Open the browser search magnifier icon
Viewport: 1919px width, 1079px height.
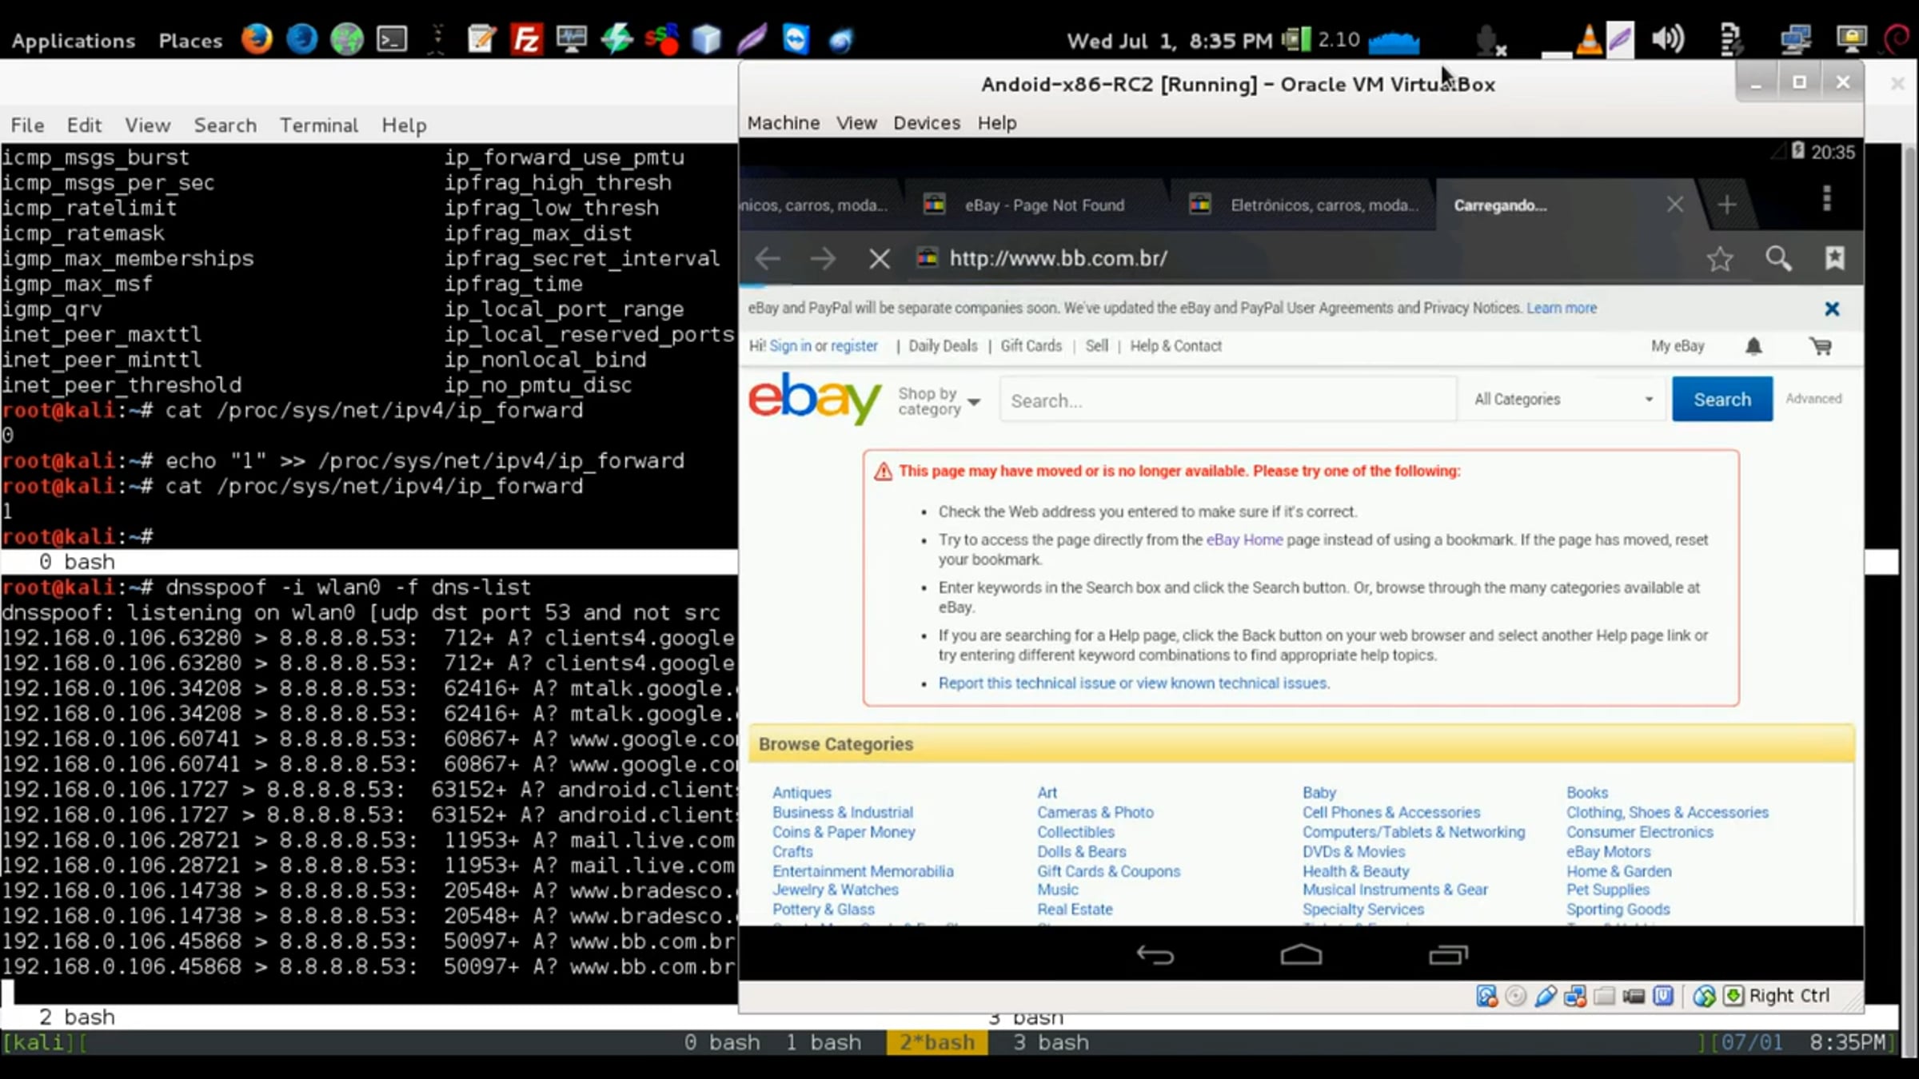point(1778,258)
